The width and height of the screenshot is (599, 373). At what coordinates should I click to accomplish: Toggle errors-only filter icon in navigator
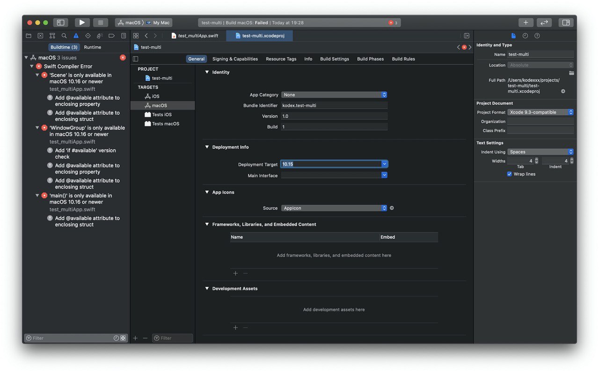(123, 338)
